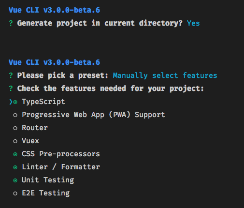Click the green question mark before Check the features
The width and height of the screenshot is (244, 208).
(x=11, y=89)
